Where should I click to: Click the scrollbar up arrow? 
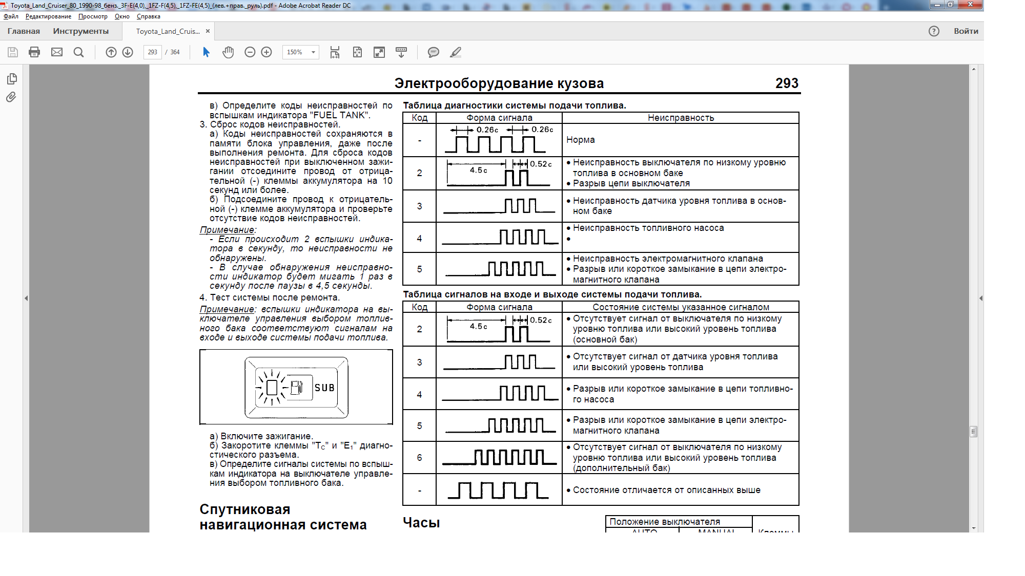[x=974, y=69]
